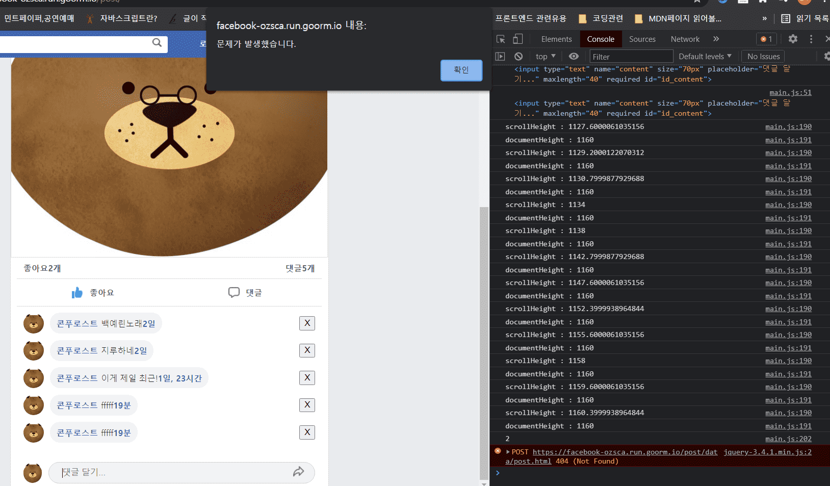Click the search magnifier icon in the page header
Viewport: 830px width, 486px height.
point(157,43)
